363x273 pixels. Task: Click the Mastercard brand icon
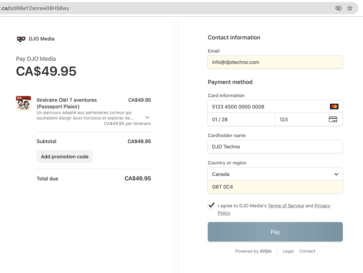click(334, 107)
